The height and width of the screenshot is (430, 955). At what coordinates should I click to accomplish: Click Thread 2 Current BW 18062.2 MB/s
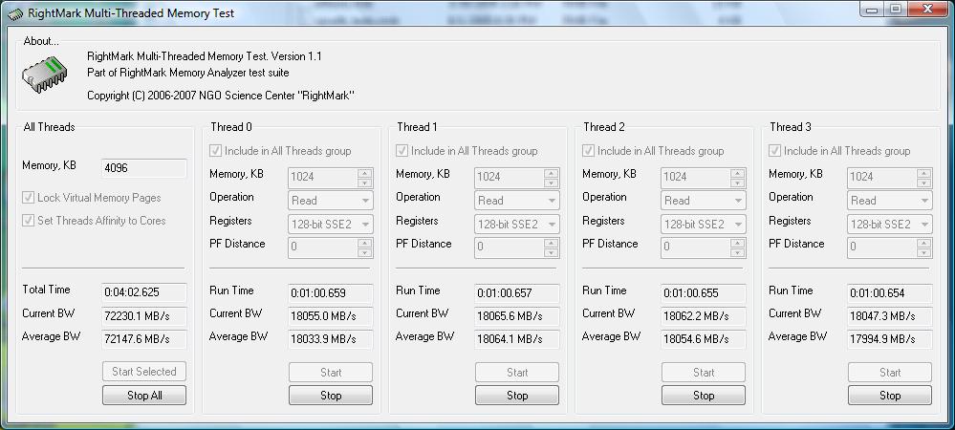(703, 316)
